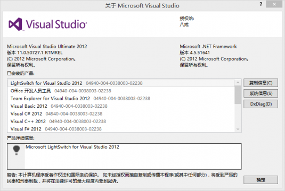This screenshot has width=285, height=191.
Task: Select the Visual Basic 2012 row
Action: 121,106
